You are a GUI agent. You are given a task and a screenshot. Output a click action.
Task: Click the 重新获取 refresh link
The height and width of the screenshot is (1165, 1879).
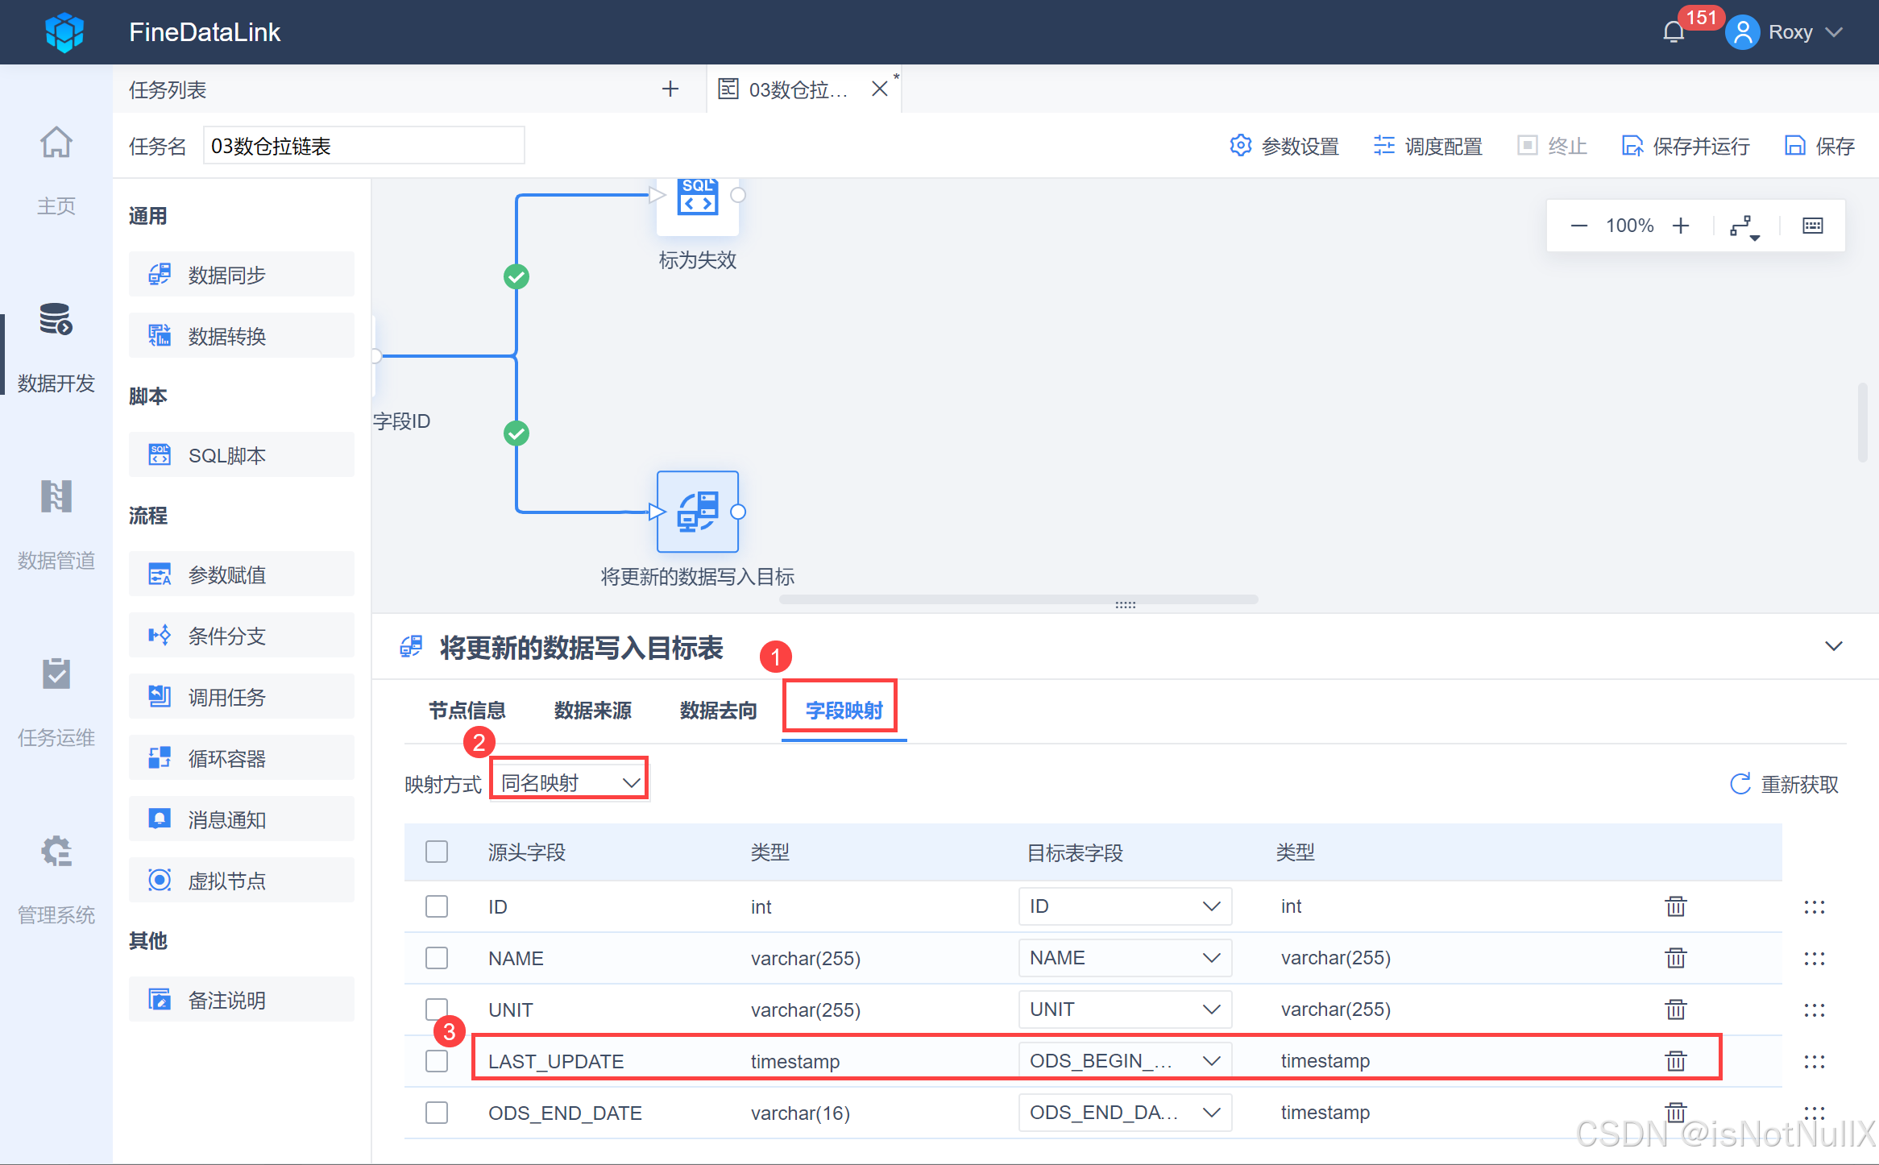click(x=1785, y=784)
